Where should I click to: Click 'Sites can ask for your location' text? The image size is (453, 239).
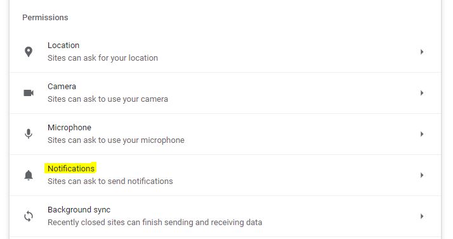(x=103, y=58)
